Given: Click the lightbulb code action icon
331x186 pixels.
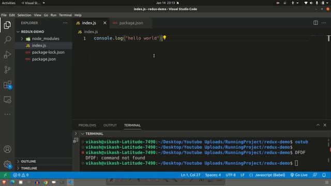Looking at the screenshot, I should (x=164, y=38).
